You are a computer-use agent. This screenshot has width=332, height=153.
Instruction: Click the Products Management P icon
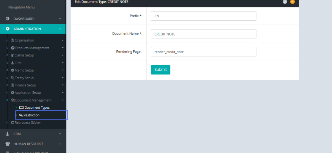click(13, 48)
